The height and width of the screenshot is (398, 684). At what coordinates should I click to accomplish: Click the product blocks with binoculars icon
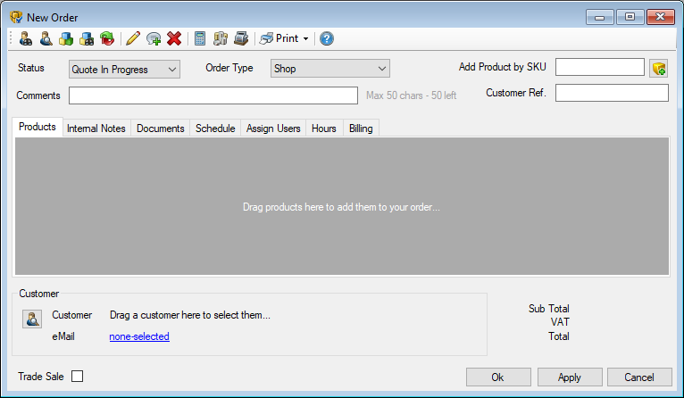click(87, 38)
